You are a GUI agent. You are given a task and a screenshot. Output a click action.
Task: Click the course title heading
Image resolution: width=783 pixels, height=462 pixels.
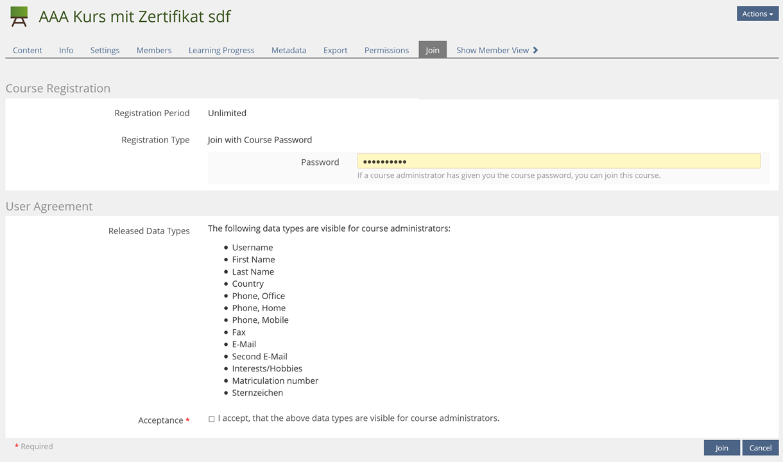[135, 17]
